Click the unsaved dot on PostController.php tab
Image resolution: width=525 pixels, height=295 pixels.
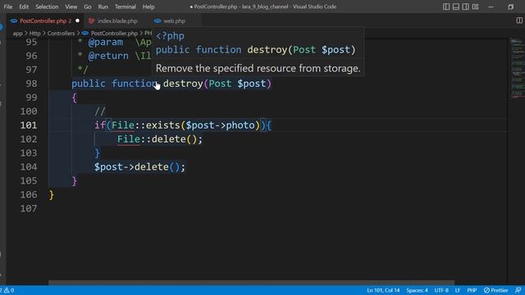point(78,20)
